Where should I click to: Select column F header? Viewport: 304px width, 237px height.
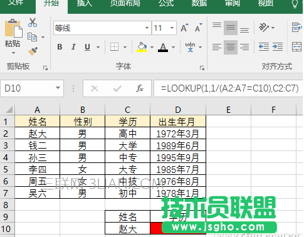[x=273, y=110]
